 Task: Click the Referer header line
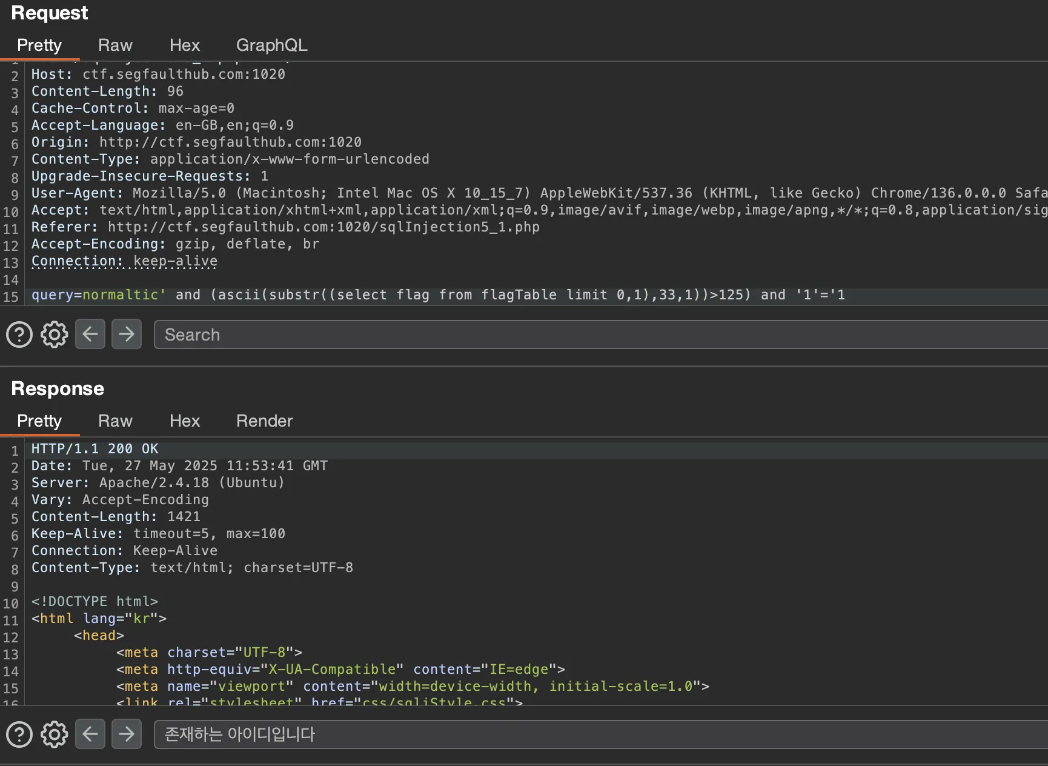[285, 227]
